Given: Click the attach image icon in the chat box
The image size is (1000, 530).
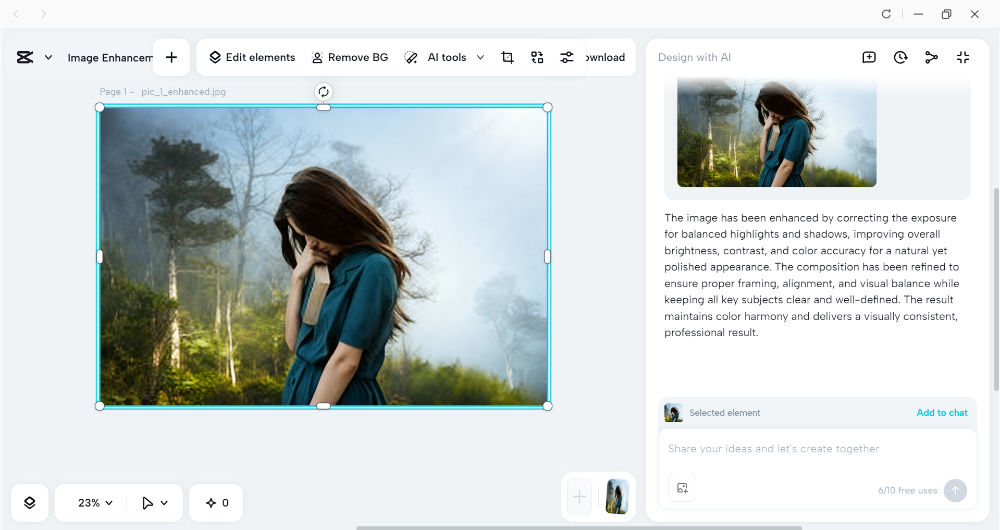Looking at the screenshot, I should (682, 488).
